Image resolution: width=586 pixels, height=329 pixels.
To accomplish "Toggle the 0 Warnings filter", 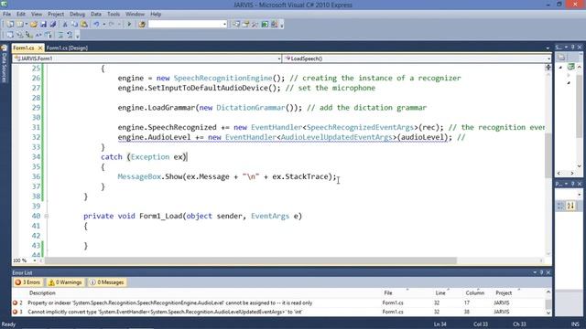I will coord(65,282).
